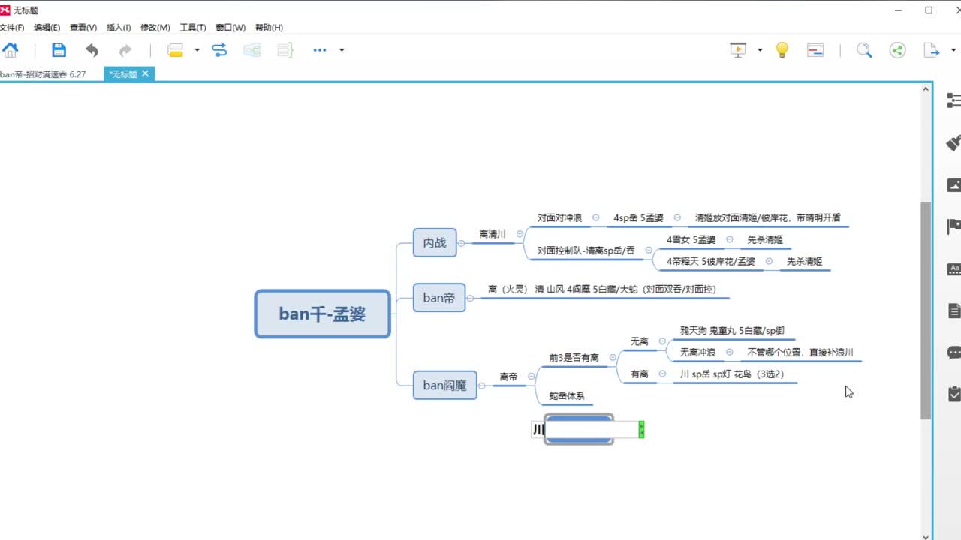The image size is (961, 540).
Task: Go to the Home screen icon
Action: (11, 50)
